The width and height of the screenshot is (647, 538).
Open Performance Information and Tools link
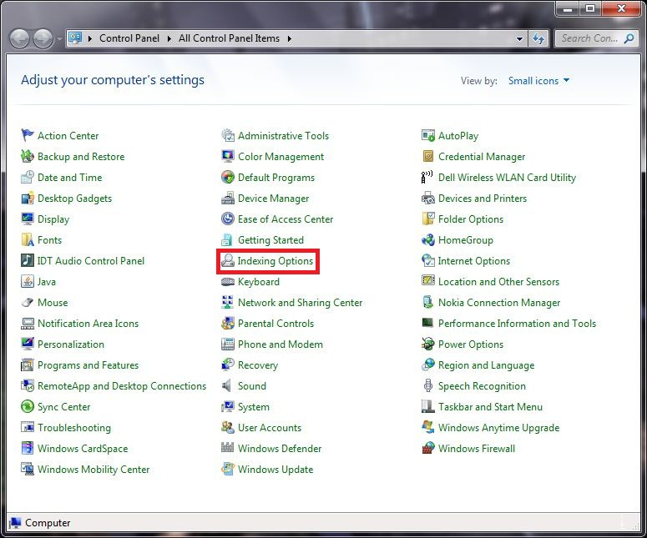point(517,323)
